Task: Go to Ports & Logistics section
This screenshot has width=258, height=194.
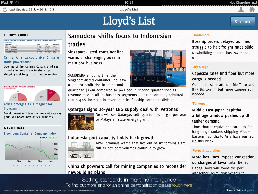Action: pos(206,151)
